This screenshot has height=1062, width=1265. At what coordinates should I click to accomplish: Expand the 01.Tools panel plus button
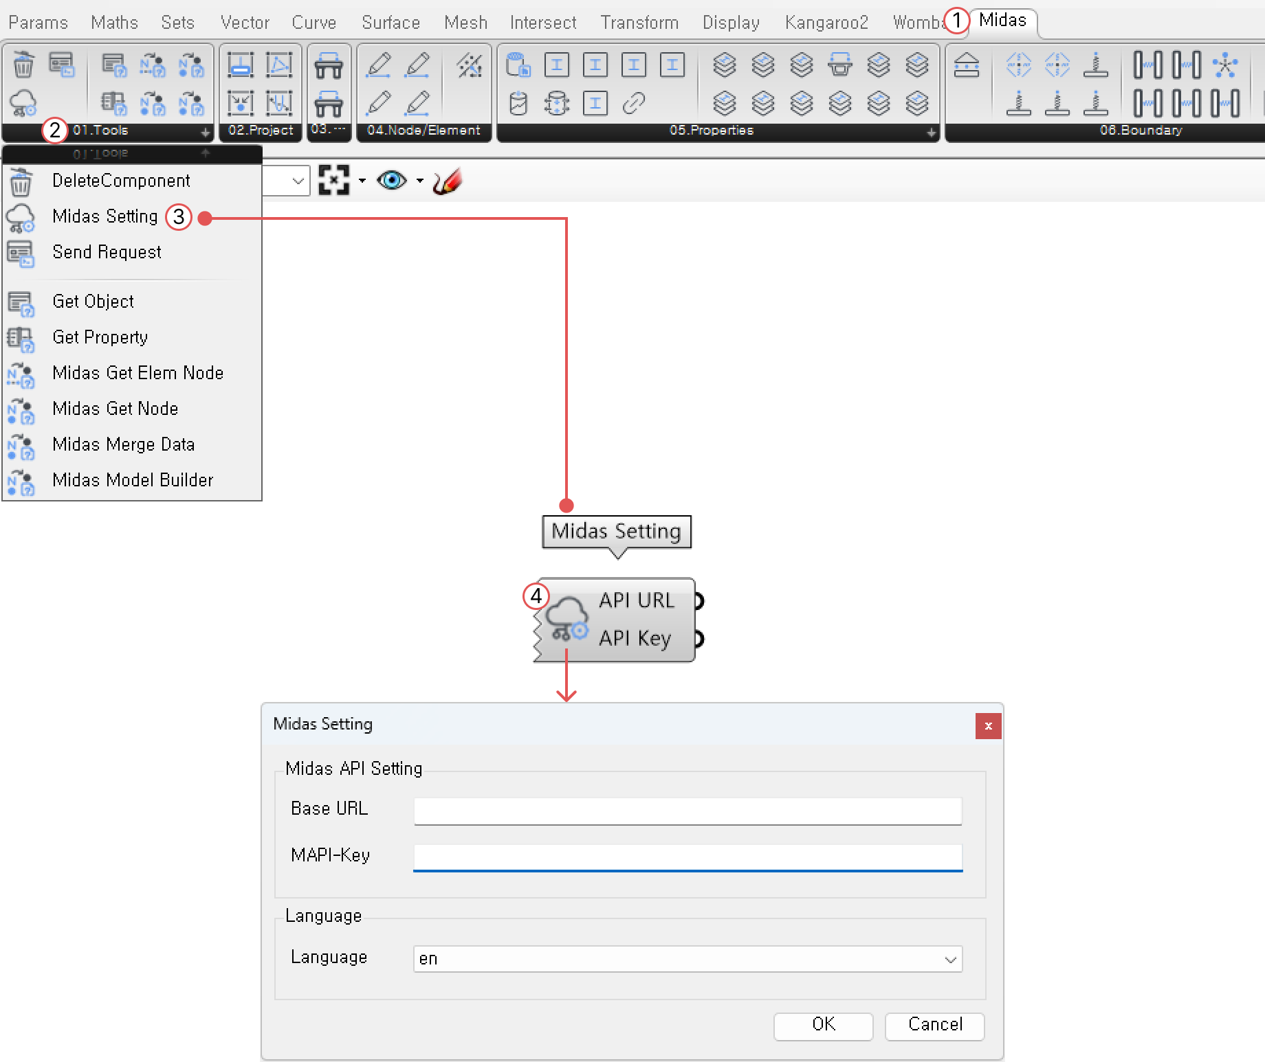[x=205, y=131]
